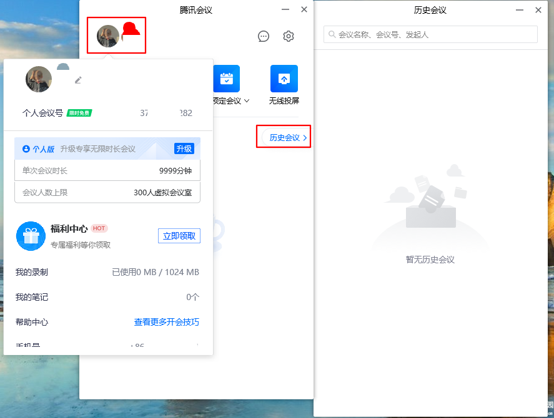Viewport: 554px width, 418px height.
Task: Open the 历史会议 link
Action: tap(288, 138)
